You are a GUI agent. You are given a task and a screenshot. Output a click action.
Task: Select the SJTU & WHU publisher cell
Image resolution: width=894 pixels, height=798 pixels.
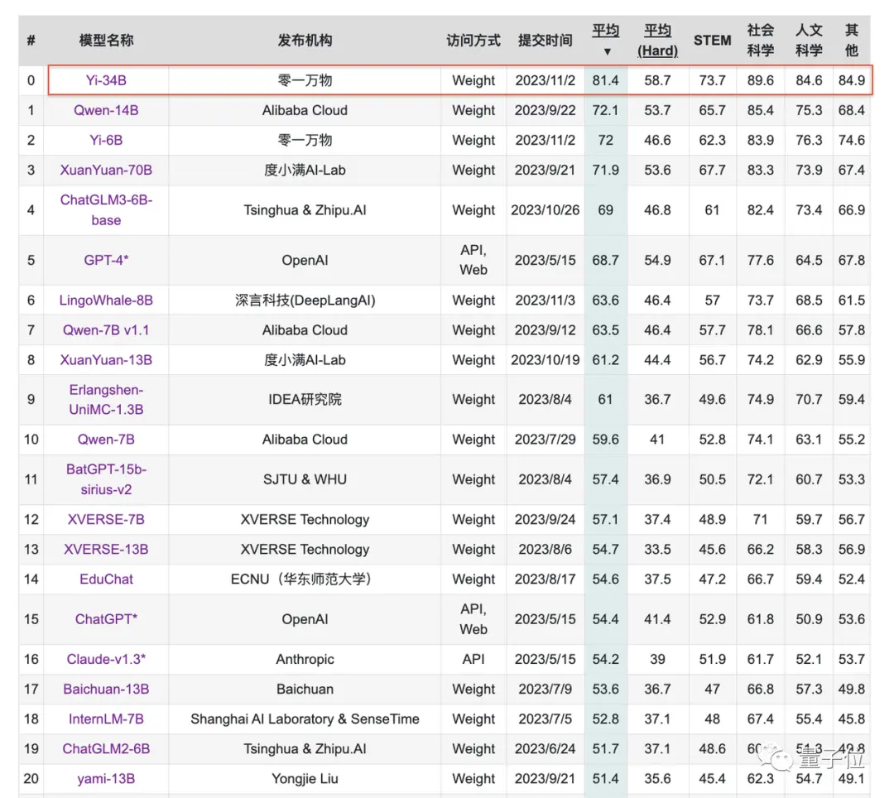(305, 479)
